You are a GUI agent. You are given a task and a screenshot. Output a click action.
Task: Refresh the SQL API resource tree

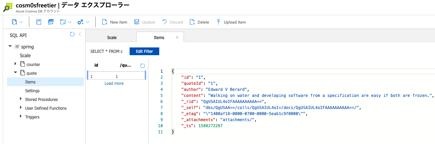(x=72, y=34)
